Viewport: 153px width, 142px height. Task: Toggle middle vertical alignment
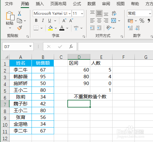(99, 13)
